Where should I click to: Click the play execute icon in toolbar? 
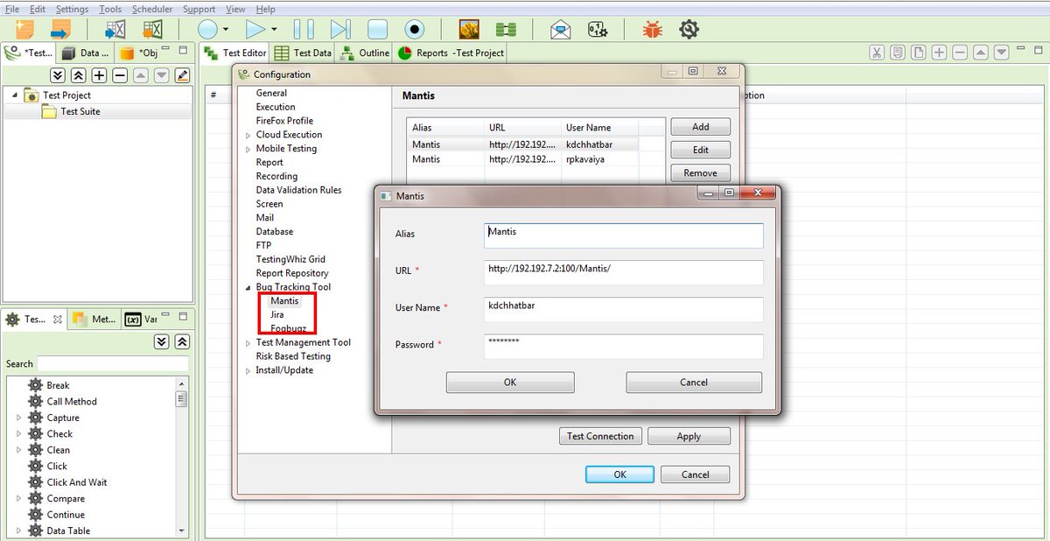(255, 29)
